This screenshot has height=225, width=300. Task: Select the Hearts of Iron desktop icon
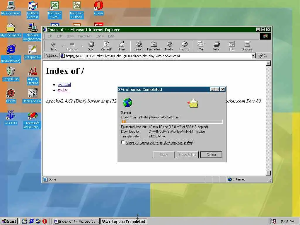click(32, 96)
